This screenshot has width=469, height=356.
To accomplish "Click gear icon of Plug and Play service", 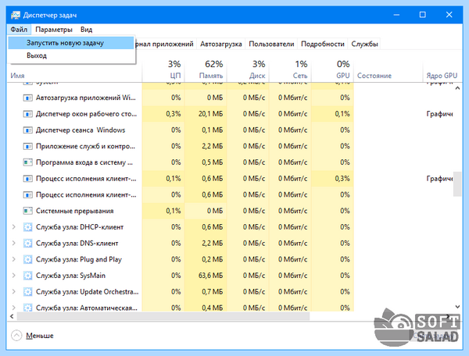I will [28, 259].
